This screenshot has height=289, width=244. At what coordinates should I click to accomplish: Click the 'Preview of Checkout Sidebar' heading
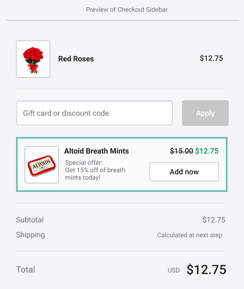[x=127, y=9]
